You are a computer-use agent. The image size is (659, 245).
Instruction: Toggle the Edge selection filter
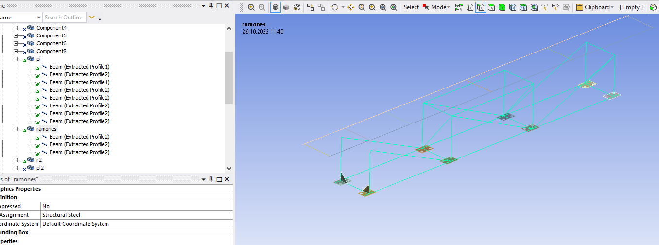(x=481, y=7)
